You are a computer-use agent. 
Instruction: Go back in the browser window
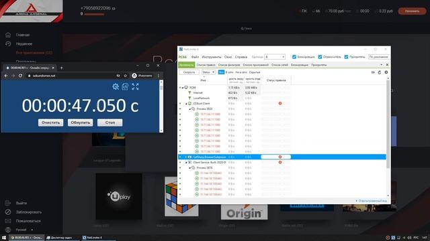[6, 76]
